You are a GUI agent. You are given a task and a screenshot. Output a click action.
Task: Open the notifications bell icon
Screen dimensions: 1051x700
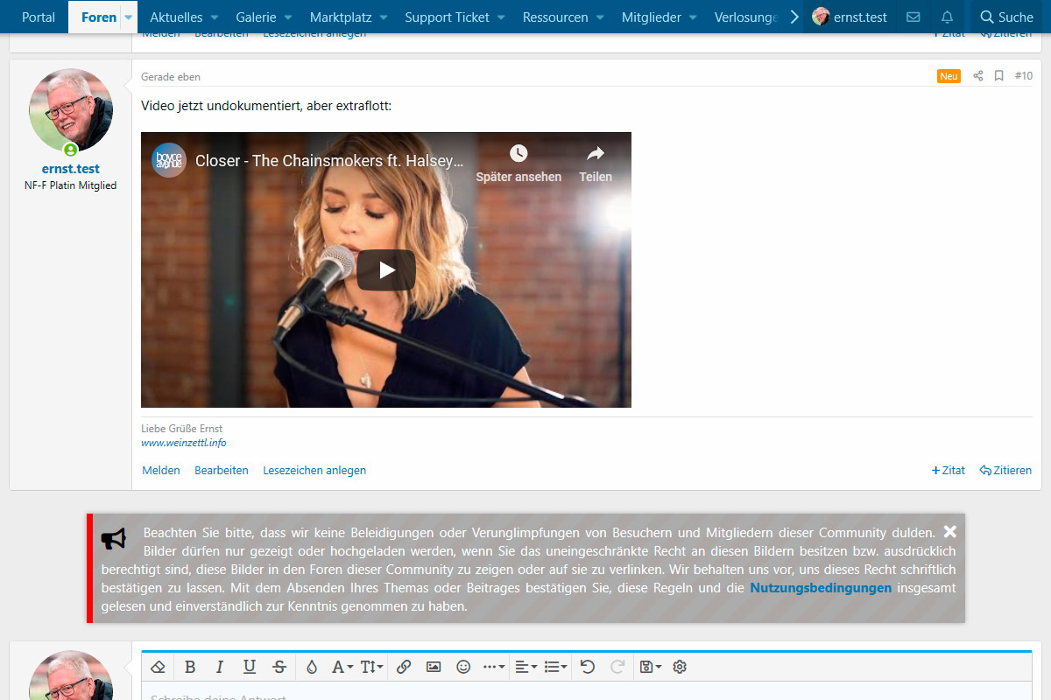[947, 17]
